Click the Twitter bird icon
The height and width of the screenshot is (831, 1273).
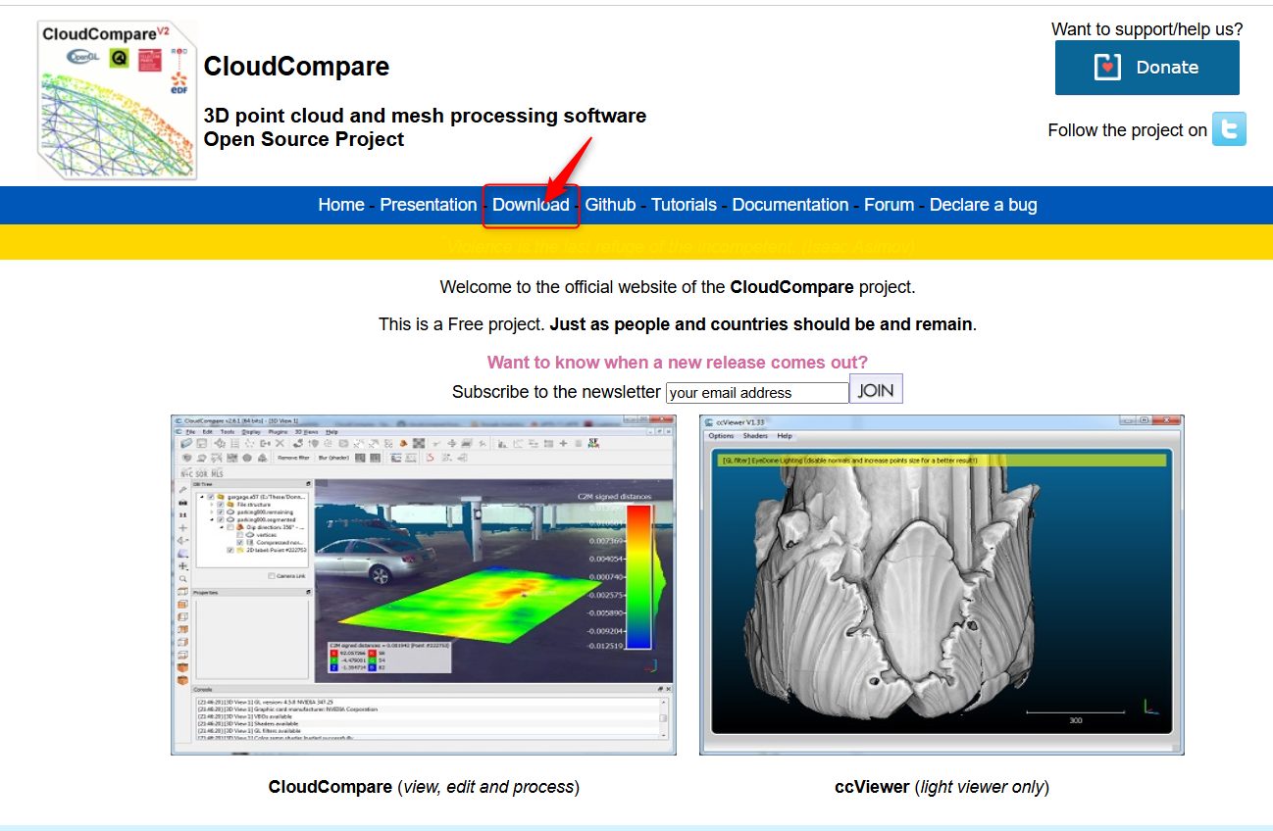pyautogui.click(x=1228, y=129)
